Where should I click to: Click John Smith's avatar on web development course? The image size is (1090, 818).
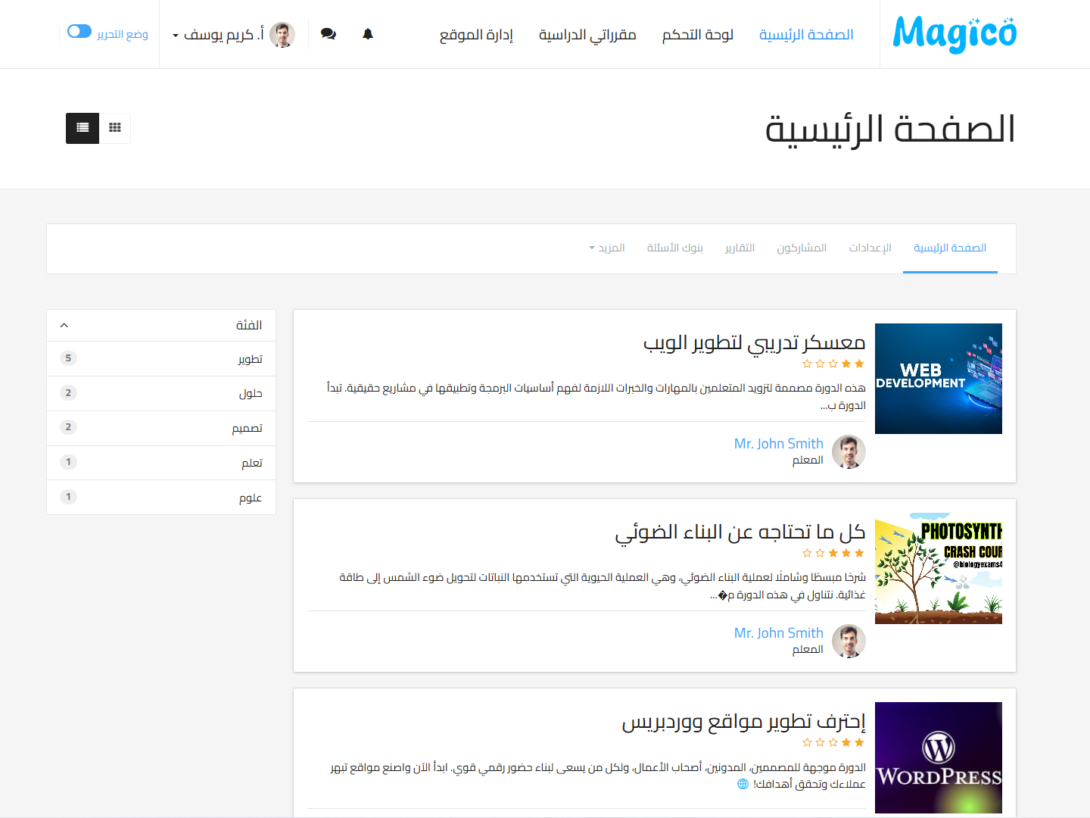(849, 451)
